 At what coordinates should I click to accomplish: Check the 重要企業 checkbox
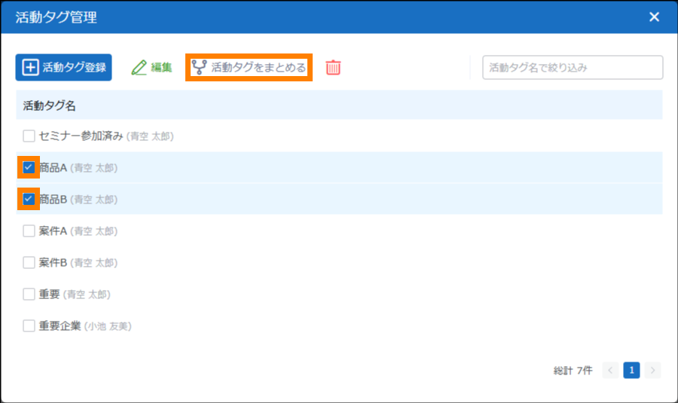coord(29,326)
